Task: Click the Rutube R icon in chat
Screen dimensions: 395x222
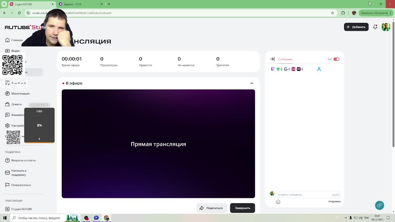Action: pyautogui.click(x=299, y=69)
